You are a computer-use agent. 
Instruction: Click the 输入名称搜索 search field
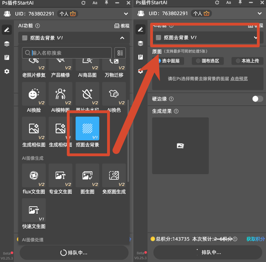[x=67, y=53]
